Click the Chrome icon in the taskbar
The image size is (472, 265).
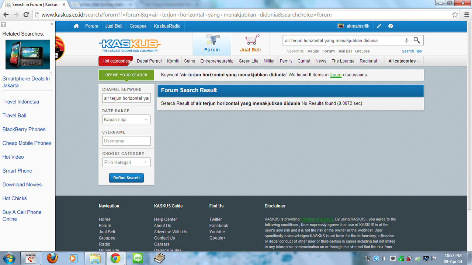point(115,258)
